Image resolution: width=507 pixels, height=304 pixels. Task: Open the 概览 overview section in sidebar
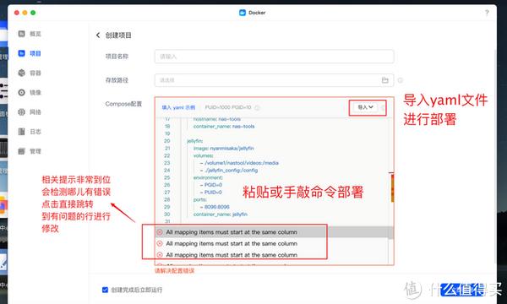click(x=30, y=34)
